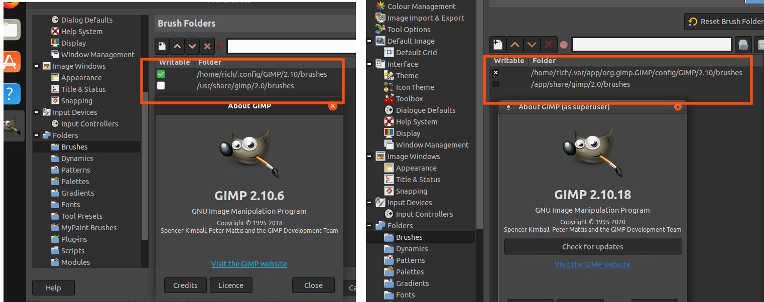764x302 pixels.
Task: Move folder down in GIMP 2.10.18 window
Action: (532, 45)
